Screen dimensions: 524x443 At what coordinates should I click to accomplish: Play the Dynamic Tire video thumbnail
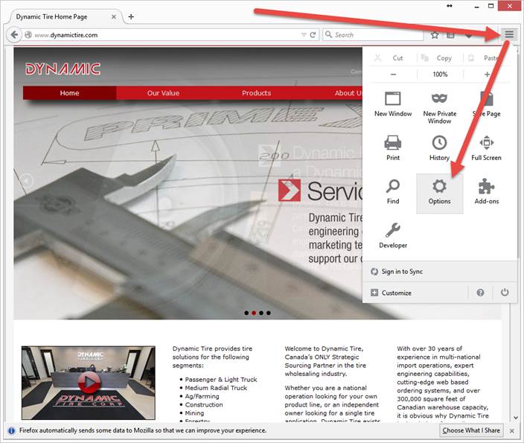[89, 383]
